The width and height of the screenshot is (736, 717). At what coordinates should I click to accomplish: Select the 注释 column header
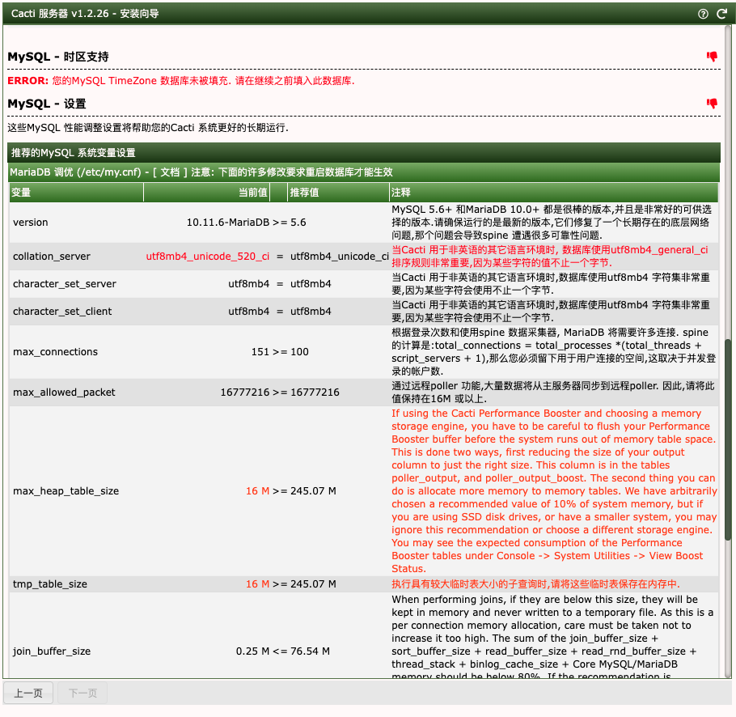point(554,193)
